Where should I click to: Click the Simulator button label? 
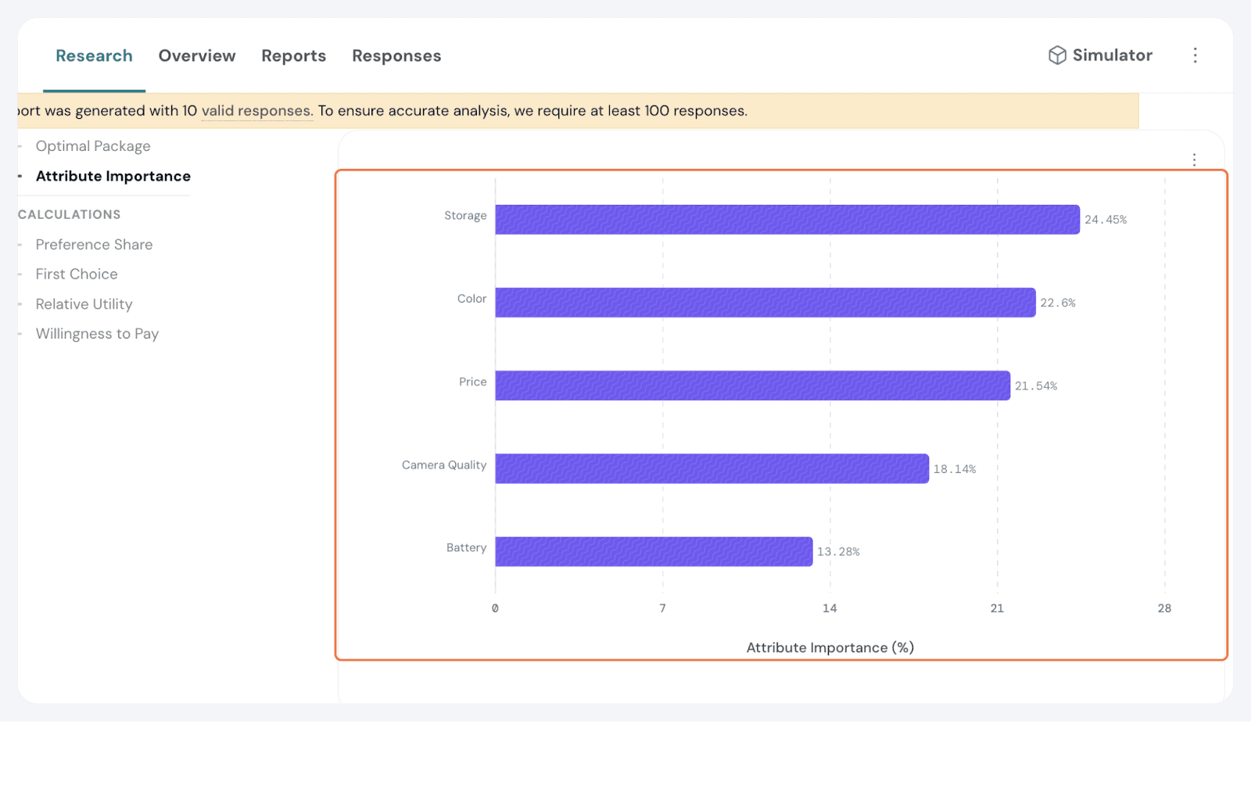click(x=1112, y=56)
